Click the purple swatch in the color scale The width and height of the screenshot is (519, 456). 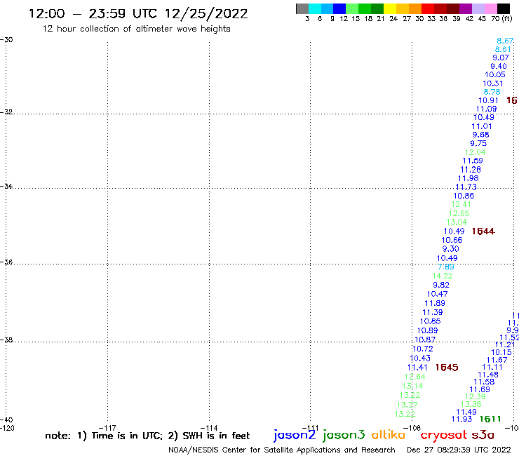(x=466, y=8)
